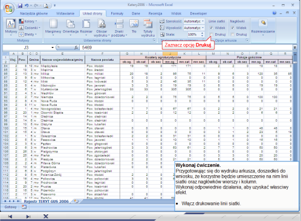Open the Rozmiar paper size menu
The height and width of the screenshot is (221, 301).
point(86,28)
